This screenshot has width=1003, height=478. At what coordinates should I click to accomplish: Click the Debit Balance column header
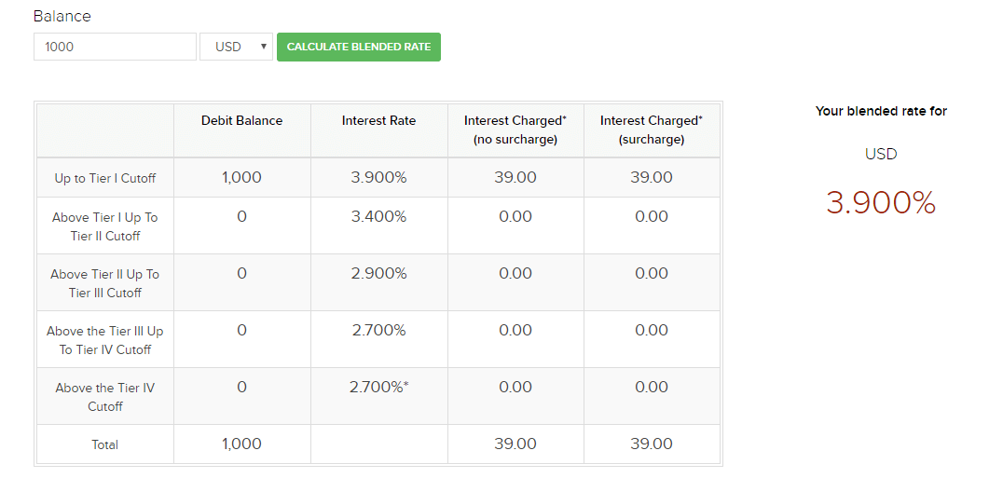coord(241,121)
